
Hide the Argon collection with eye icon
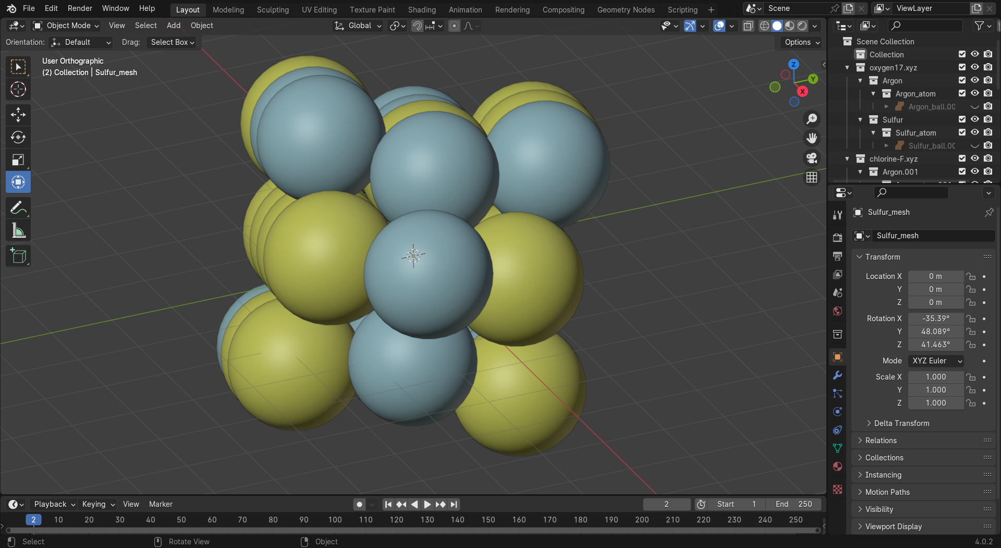pos(974,80)
